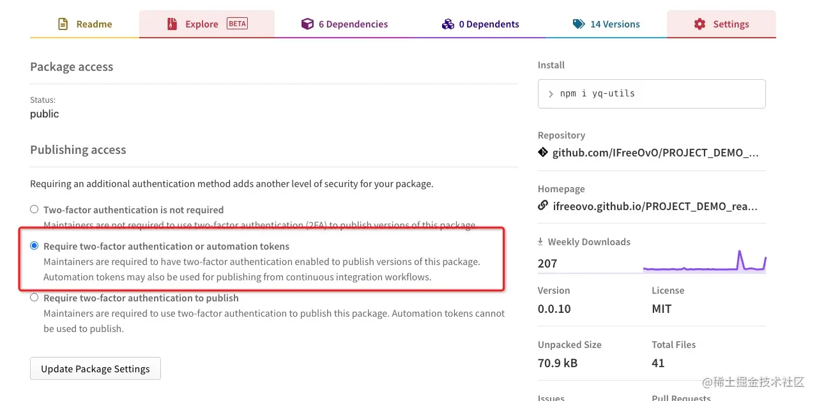This screenshot has height=401, width=817.
Task: Click the Settings gear icon
Action: [700, 24]
